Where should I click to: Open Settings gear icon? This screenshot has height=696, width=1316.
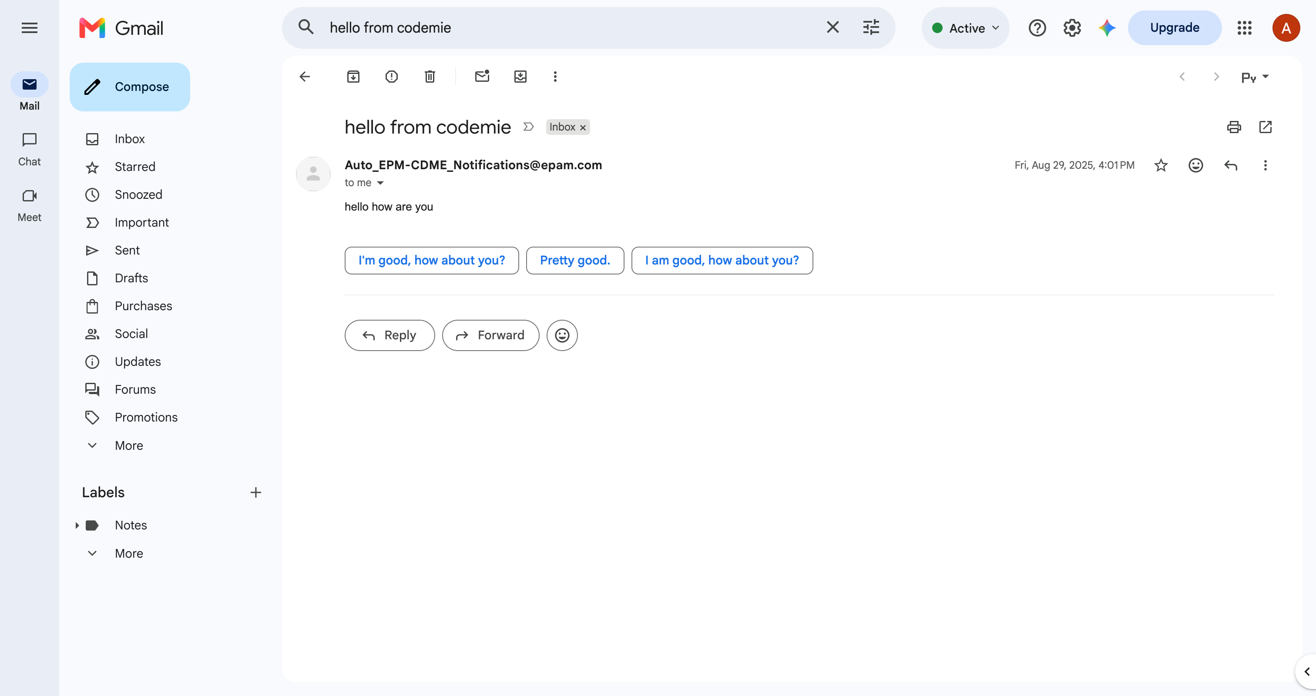click(1072, 27)
